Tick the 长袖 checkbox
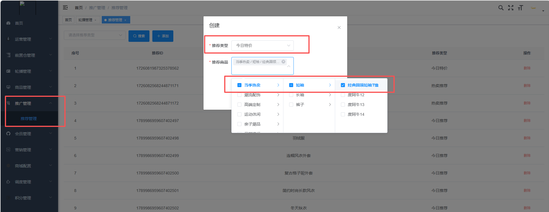This screenshot has height=212, width=549. click(x=291, y=95)
